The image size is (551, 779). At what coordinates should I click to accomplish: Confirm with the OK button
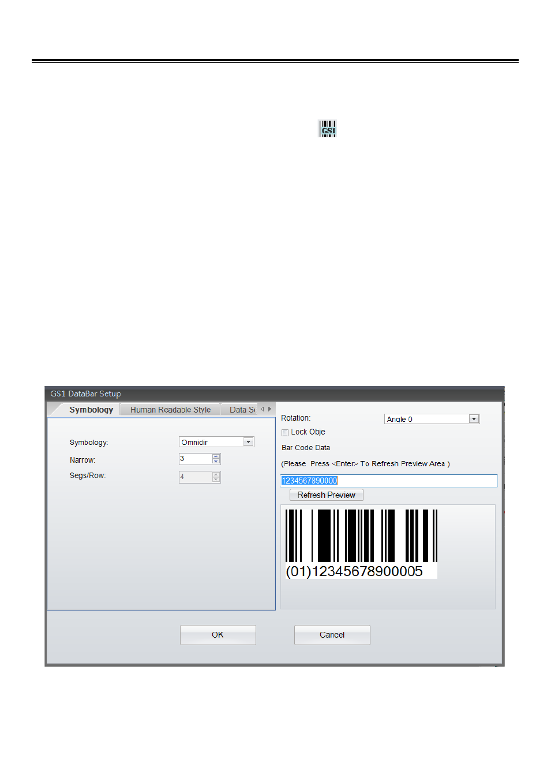tap(218, 635)
